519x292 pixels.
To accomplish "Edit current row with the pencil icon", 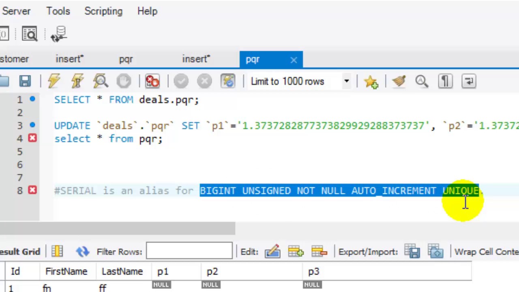I will (272, 251).
